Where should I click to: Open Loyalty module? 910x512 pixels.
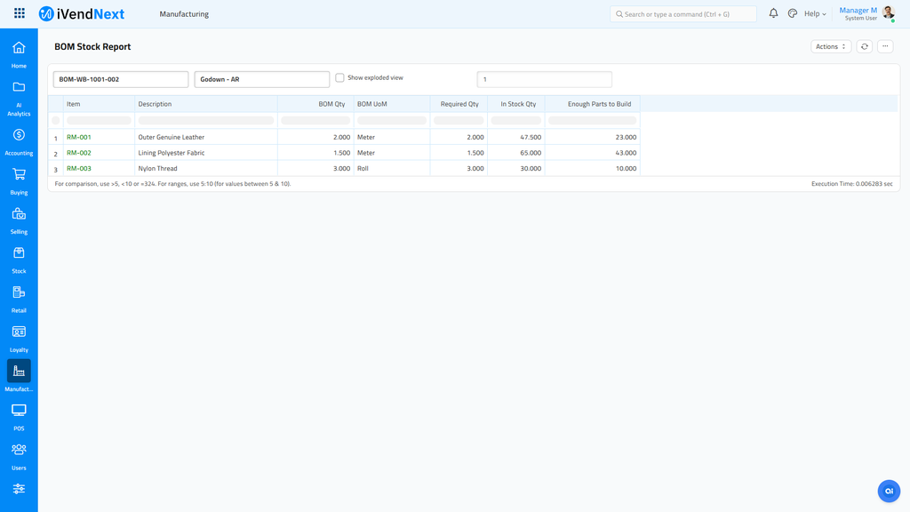coord(19,339)
